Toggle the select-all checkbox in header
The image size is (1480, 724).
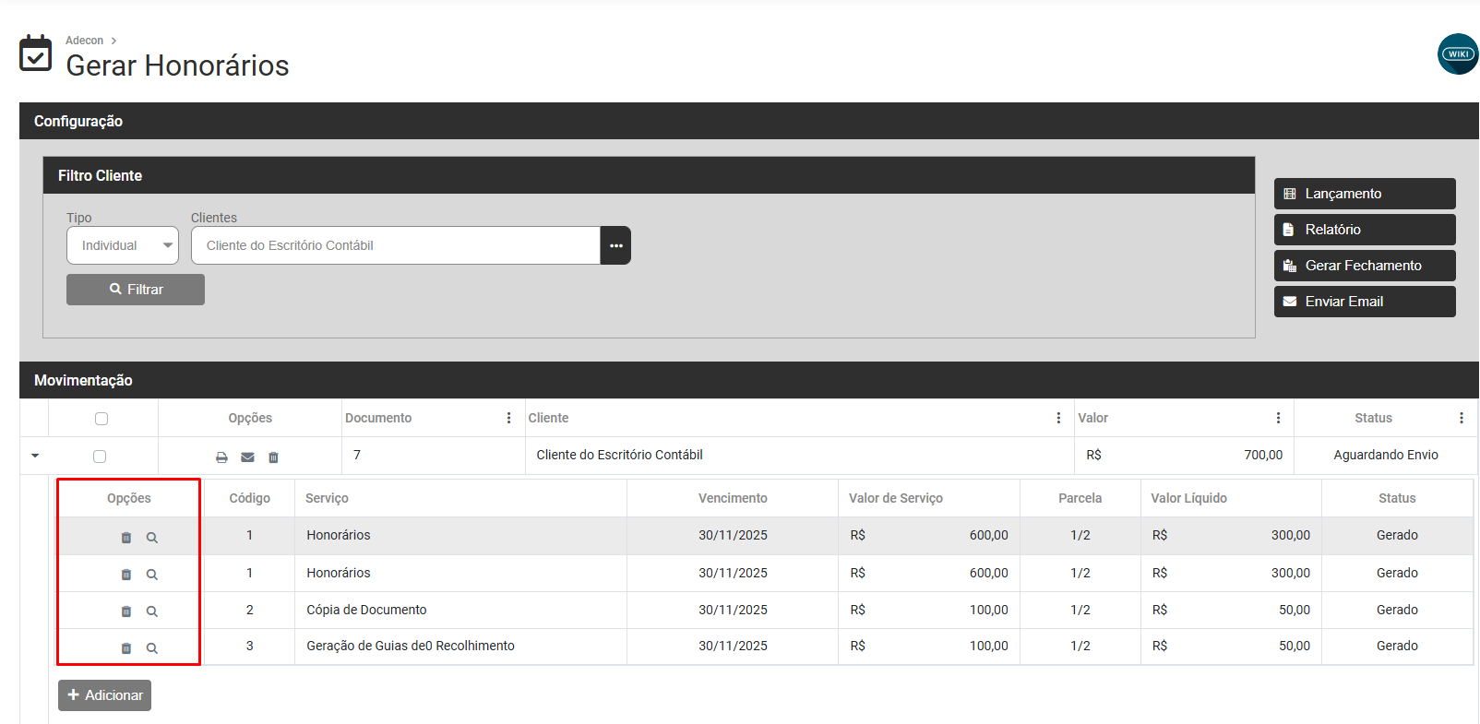pyautogui.click(x=101, y=419)
